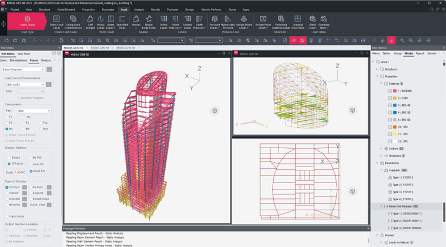
Task: Open the Seismic Loads tool
Action: coord(187,22)
